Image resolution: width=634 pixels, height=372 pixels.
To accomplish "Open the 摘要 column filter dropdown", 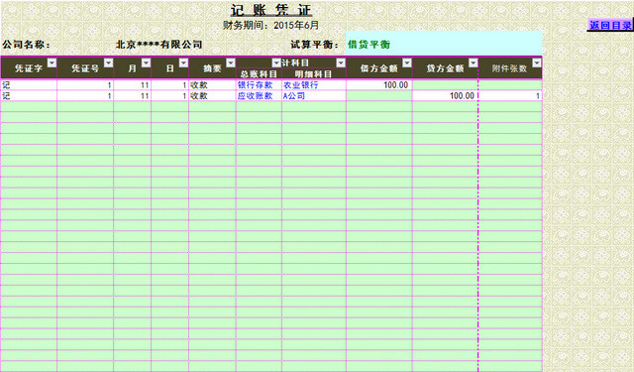I will 231,62.
